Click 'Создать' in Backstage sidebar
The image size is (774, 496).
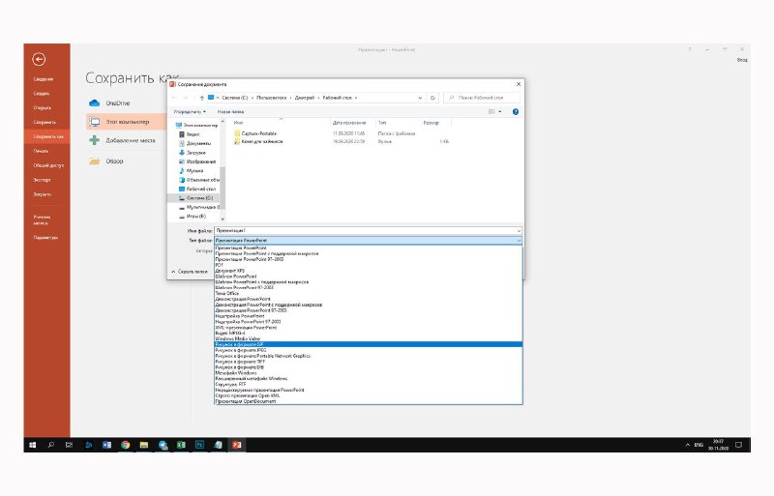point(42,93)
